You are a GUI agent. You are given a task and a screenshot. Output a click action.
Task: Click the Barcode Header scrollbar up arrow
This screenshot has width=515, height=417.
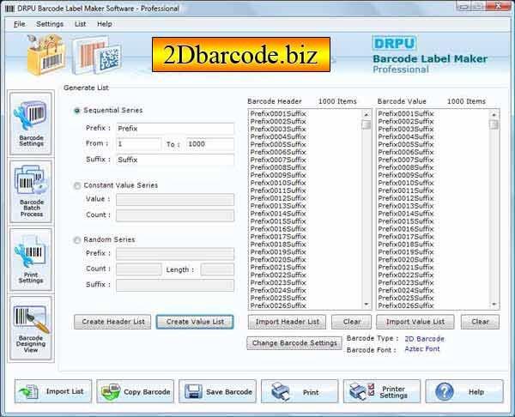[x=367, y=115]
